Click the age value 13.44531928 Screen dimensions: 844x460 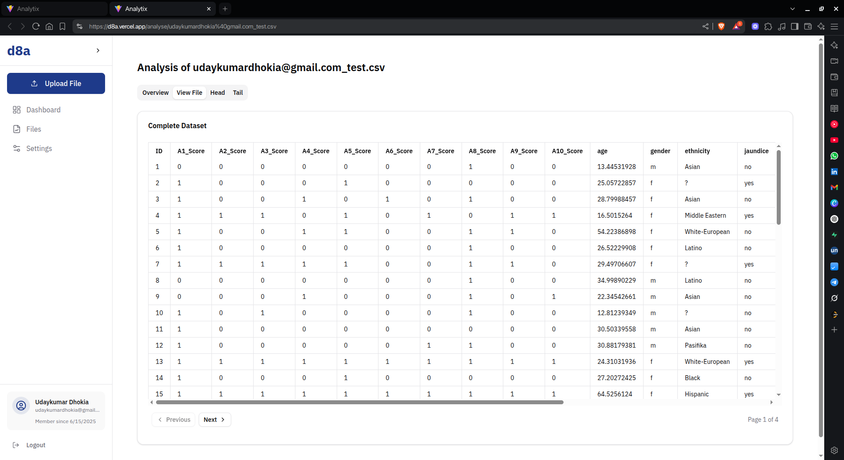pyautogui.click(x=616, y=167)
